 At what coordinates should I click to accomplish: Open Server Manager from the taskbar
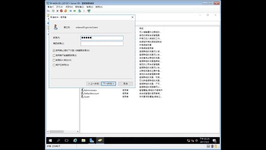tap(91, 140)
